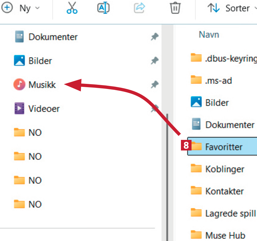This screenshot has width=257, height=241.
Task: Open the Ny (New) dropdown menu
Action: [x=21, y=8]
